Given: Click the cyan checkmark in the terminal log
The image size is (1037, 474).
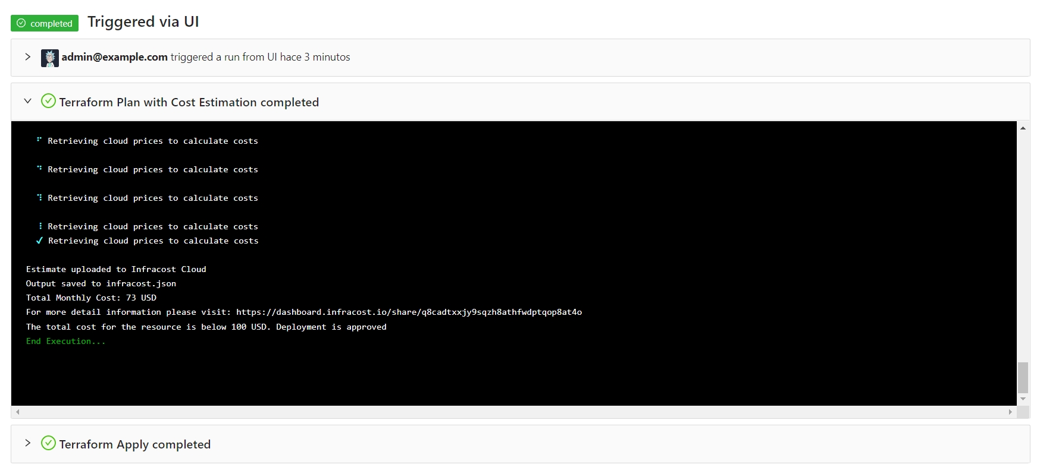Looking at the screenshot, I should [39, 241].
